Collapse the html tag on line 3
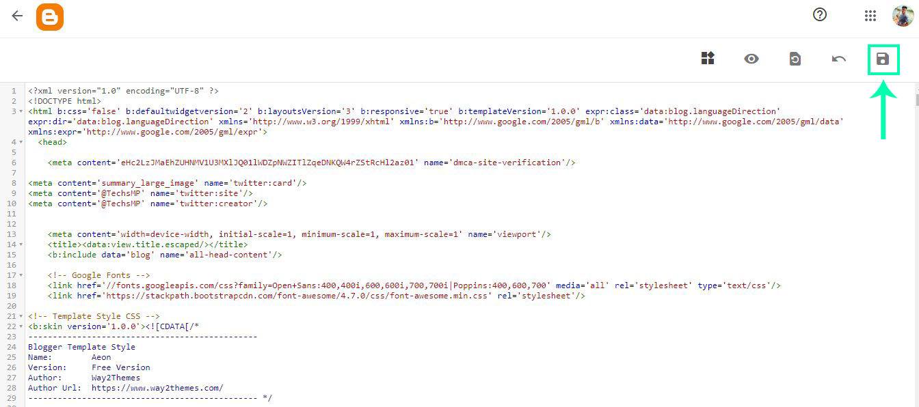This screenshot has width=919, height=407. (21, 111)
